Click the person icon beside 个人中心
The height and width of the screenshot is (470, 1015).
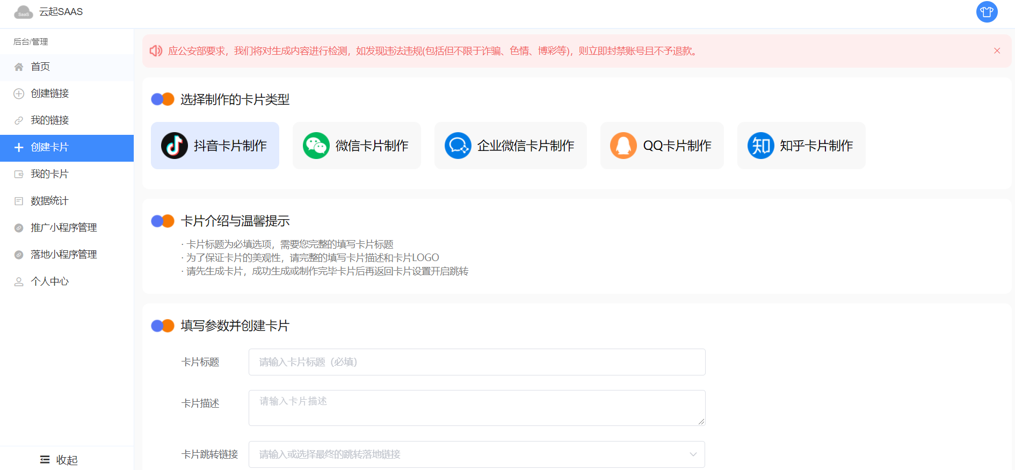[19, 281]
